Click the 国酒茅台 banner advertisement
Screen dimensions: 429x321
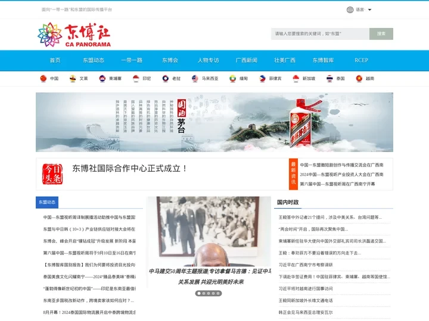coord(214,122)
